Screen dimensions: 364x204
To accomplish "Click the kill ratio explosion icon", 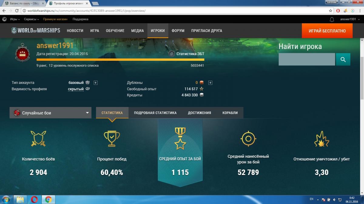I will [x=322, y=139].
